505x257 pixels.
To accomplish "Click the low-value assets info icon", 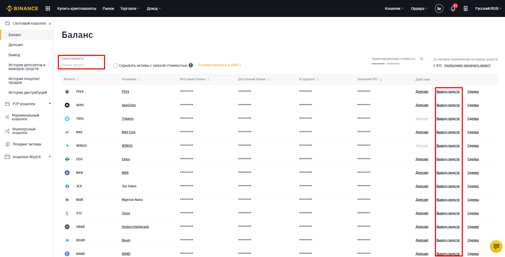I will (191, 65).
